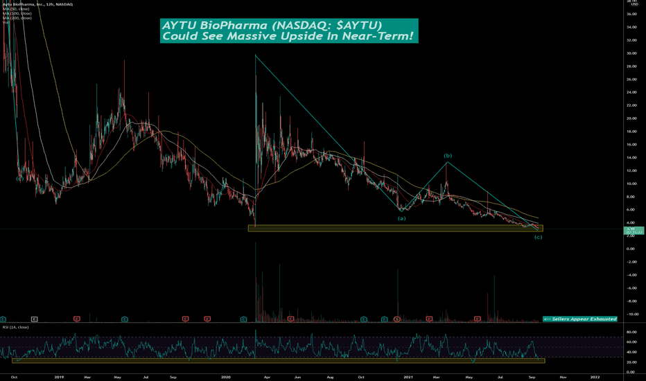Click the current price label 3.10
This screenshot has width=646, height=381.
(634, 230)
